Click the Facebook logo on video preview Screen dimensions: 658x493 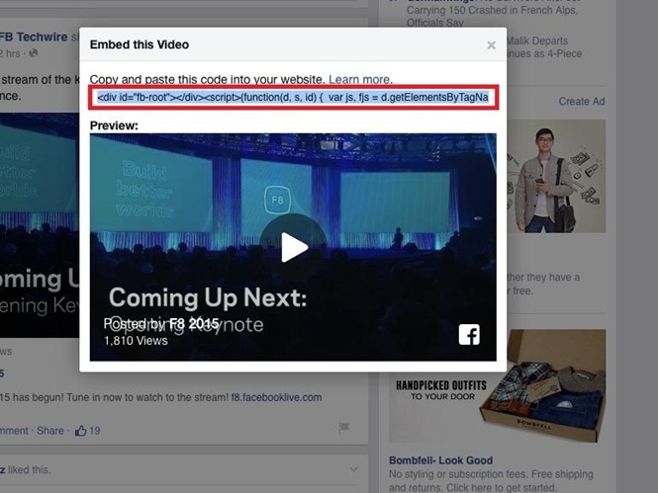[x=469, y=335]
